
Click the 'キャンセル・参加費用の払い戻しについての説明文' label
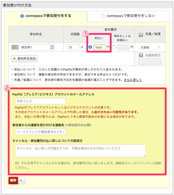click(x=48, y=141)
